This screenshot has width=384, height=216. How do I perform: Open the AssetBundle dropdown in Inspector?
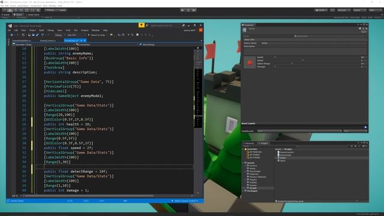click(299, 131)
